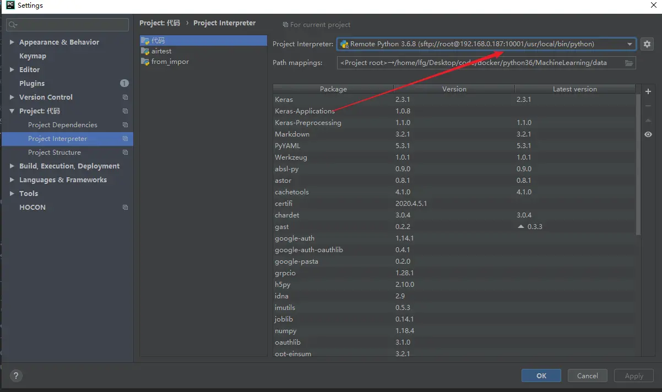Viewport: 662px width, 392px height.
Task: Click the badge icon next to Plugins
Action: [x=124, y=83]
